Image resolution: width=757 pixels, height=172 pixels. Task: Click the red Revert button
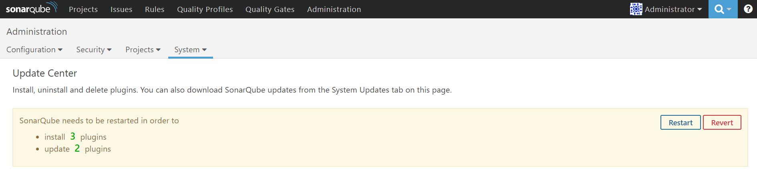pyautogui.click(x=722, y=123)
